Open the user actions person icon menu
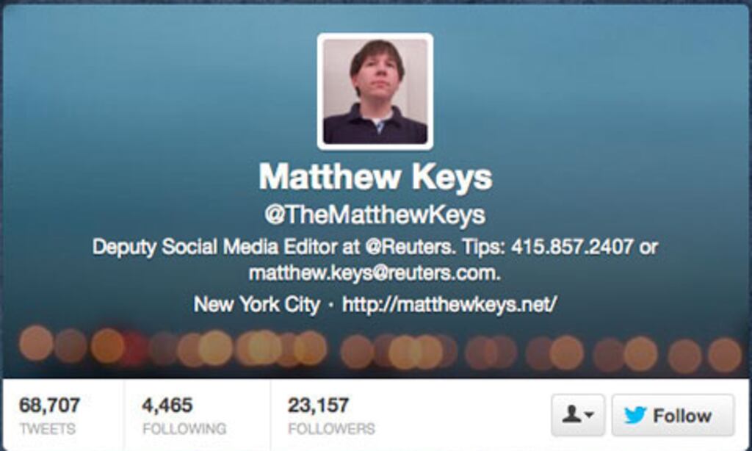This screenshot has width=752, height=451. [578, 415]
